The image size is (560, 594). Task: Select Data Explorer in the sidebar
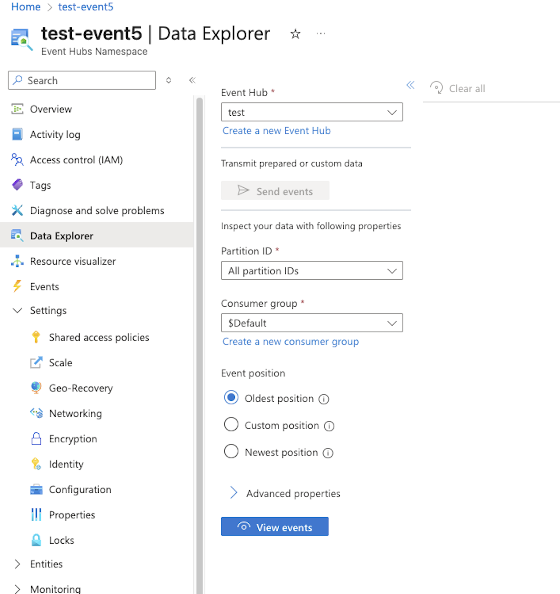pos(61,236)
